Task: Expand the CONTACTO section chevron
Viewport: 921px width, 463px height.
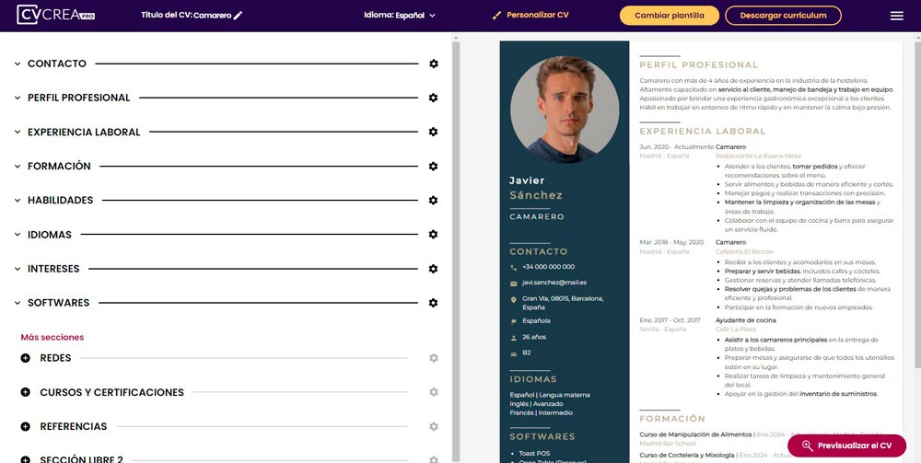Action: [17, 64]
